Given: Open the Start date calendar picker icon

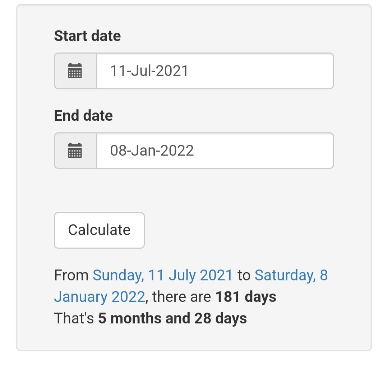Looking at the screenshot, I should tap(75, 70).
